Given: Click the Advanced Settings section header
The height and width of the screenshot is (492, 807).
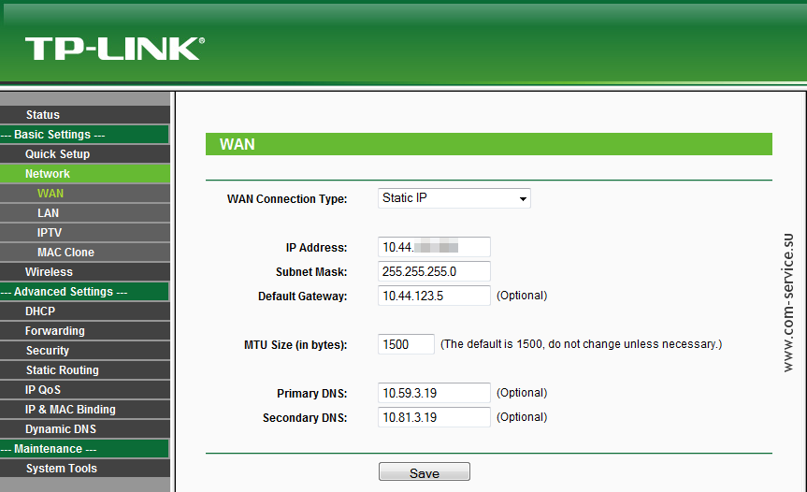Looking at the screenshot, I should tap(85, 292).
